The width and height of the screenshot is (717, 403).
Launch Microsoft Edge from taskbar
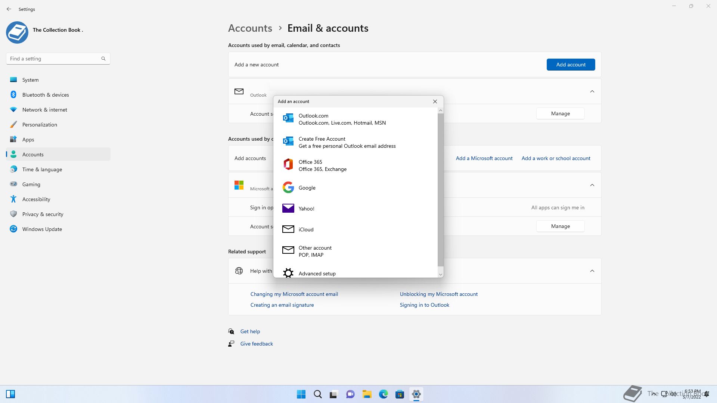[383, 394]
